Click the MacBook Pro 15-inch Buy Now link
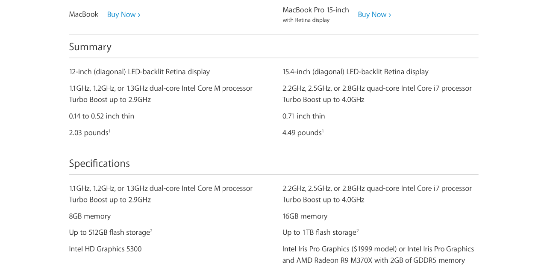Image resolution: width=547 pixels, height=265 pixels. 374,14
